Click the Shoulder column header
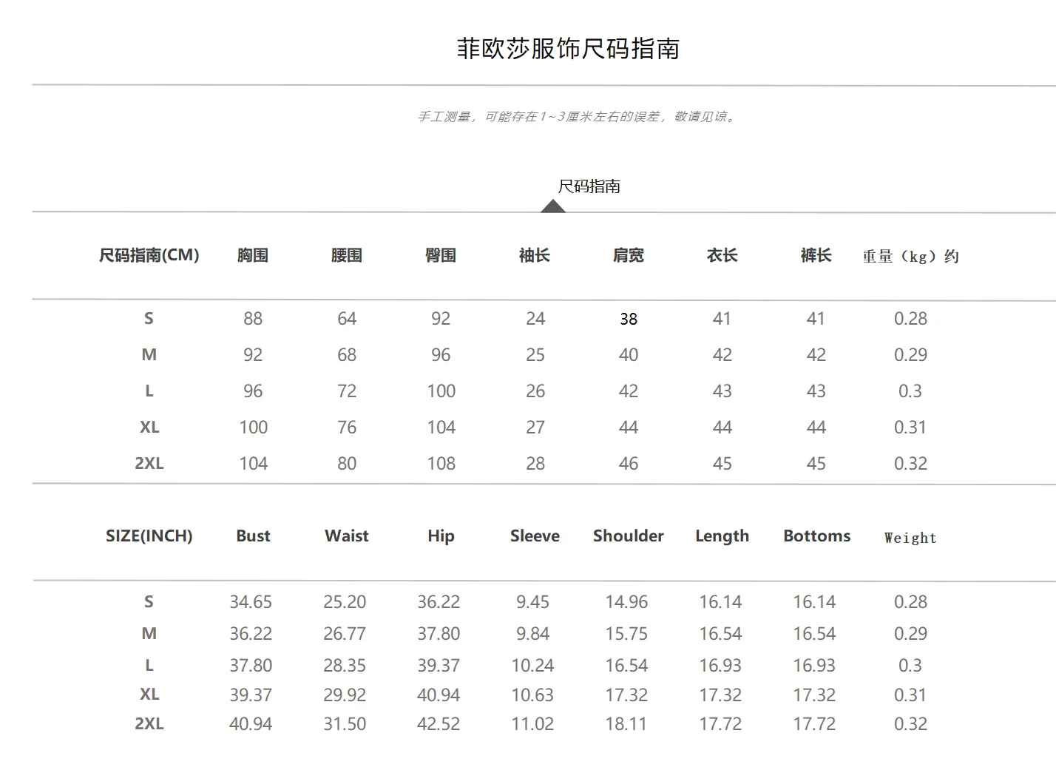The image size is (1056, 770). (629, 536)
